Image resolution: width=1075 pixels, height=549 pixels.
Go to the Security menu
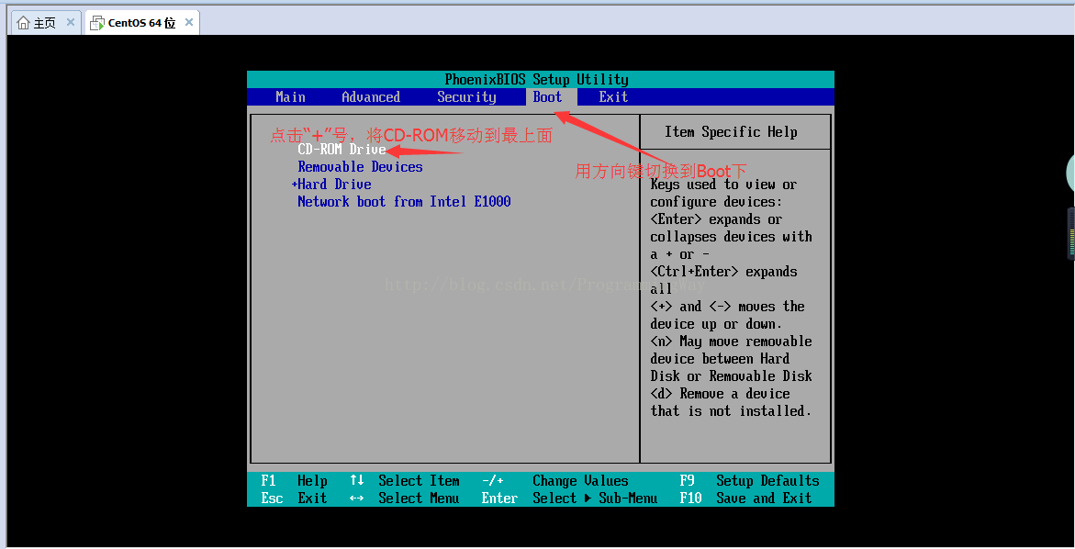coord(466,97)
